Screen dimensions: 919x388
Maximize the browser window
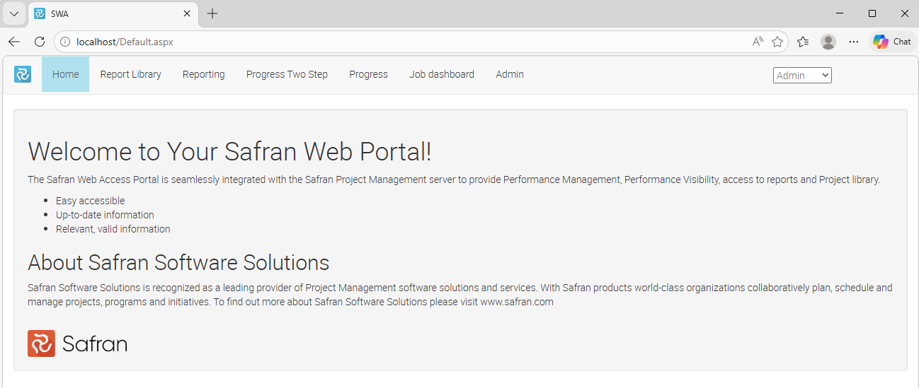click(x=872, y=13)
